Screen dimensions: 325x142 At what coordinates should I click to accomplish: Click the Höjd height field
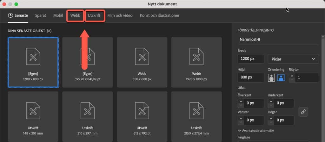[x=251, y=77]
